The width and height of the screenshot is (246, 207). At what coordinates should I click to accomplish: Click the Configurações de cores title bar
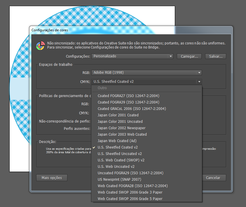(x=131, y=30)
